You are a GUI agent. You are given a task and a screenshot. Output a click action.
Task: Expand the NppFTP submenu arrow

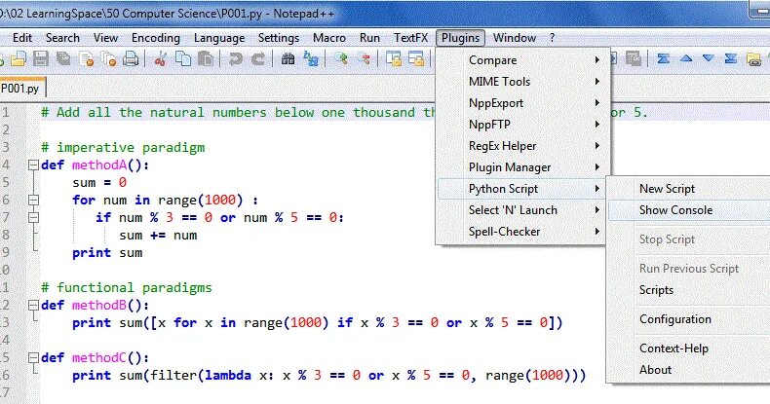tap(597, 125)
